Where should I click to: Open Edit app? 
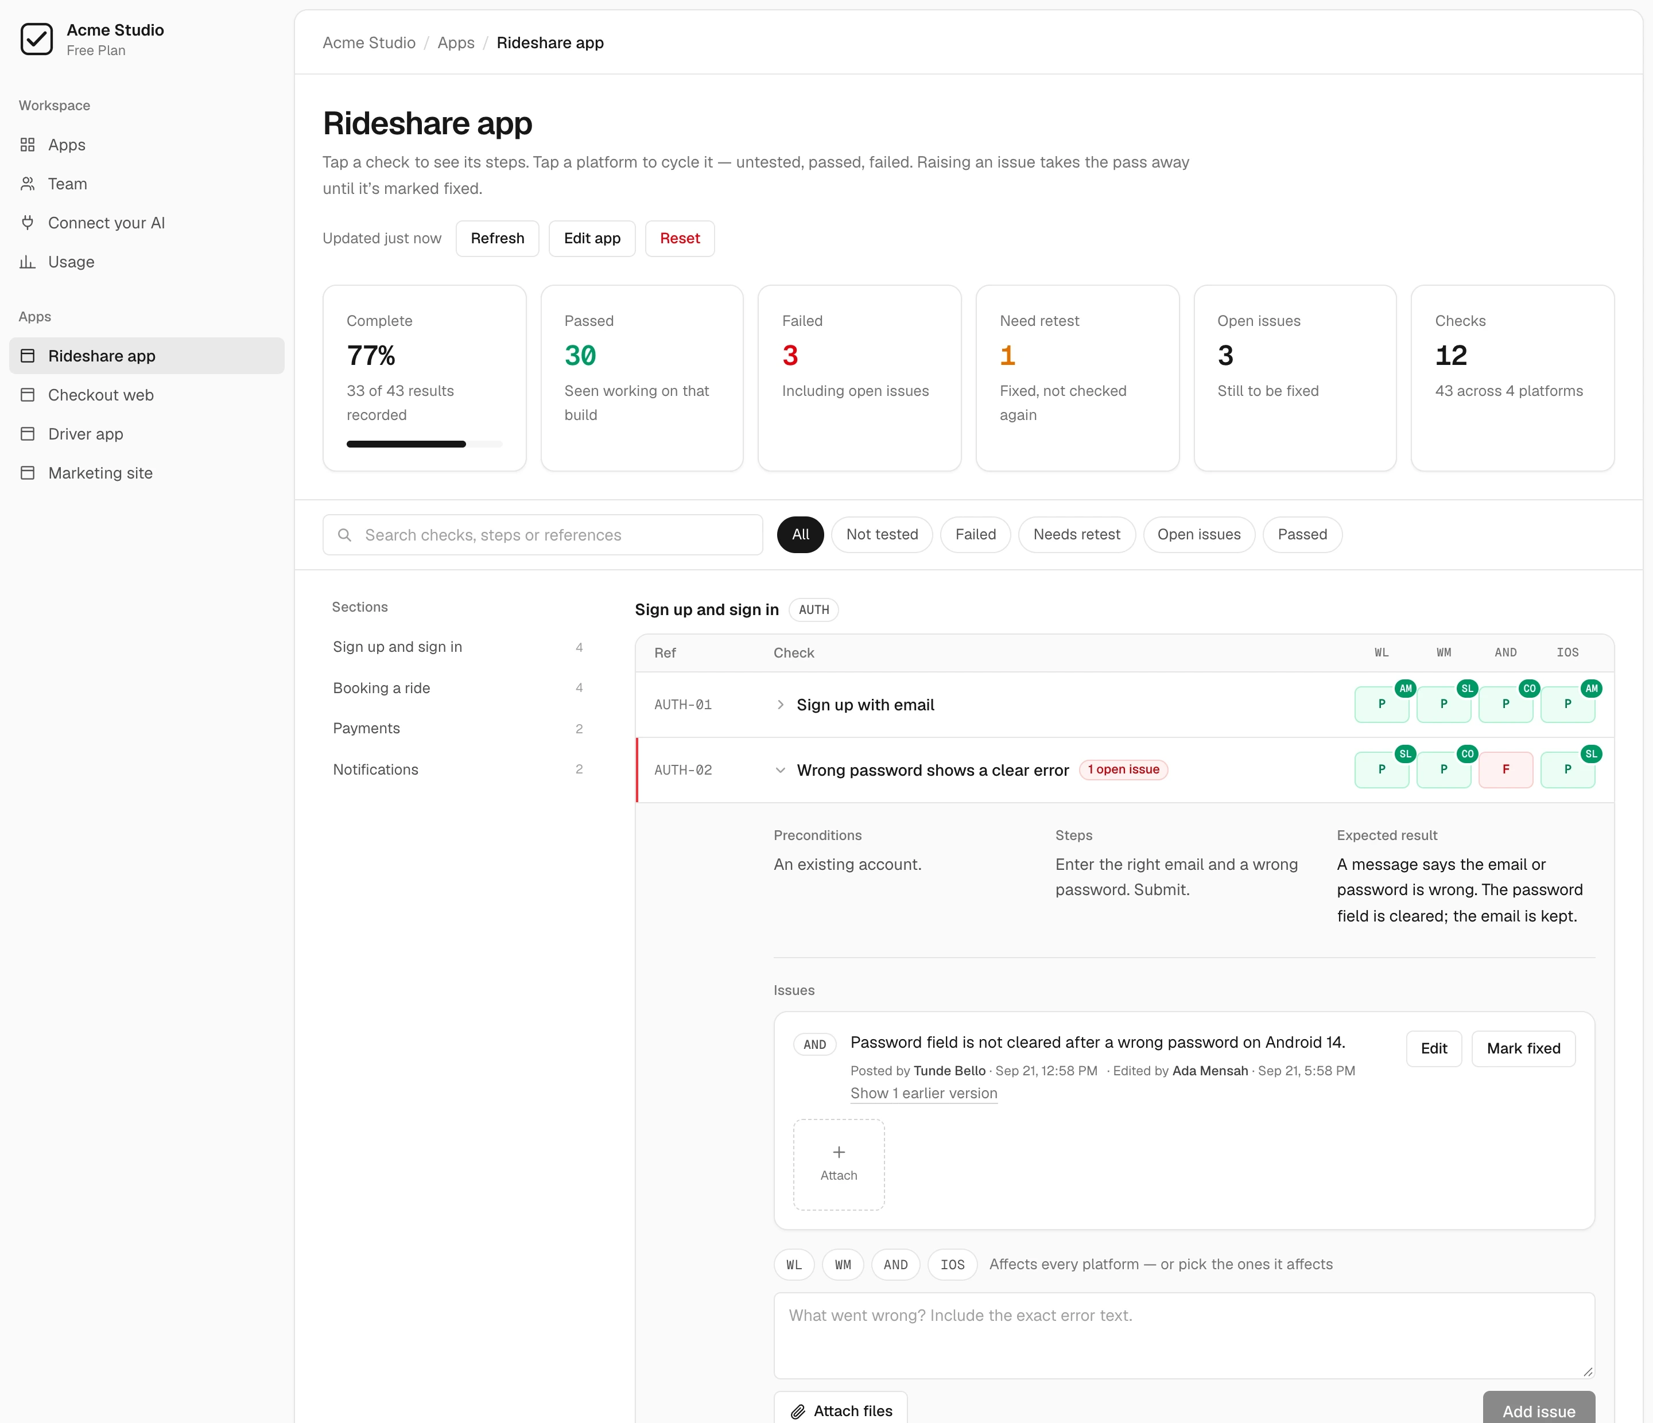pos(592,239)
